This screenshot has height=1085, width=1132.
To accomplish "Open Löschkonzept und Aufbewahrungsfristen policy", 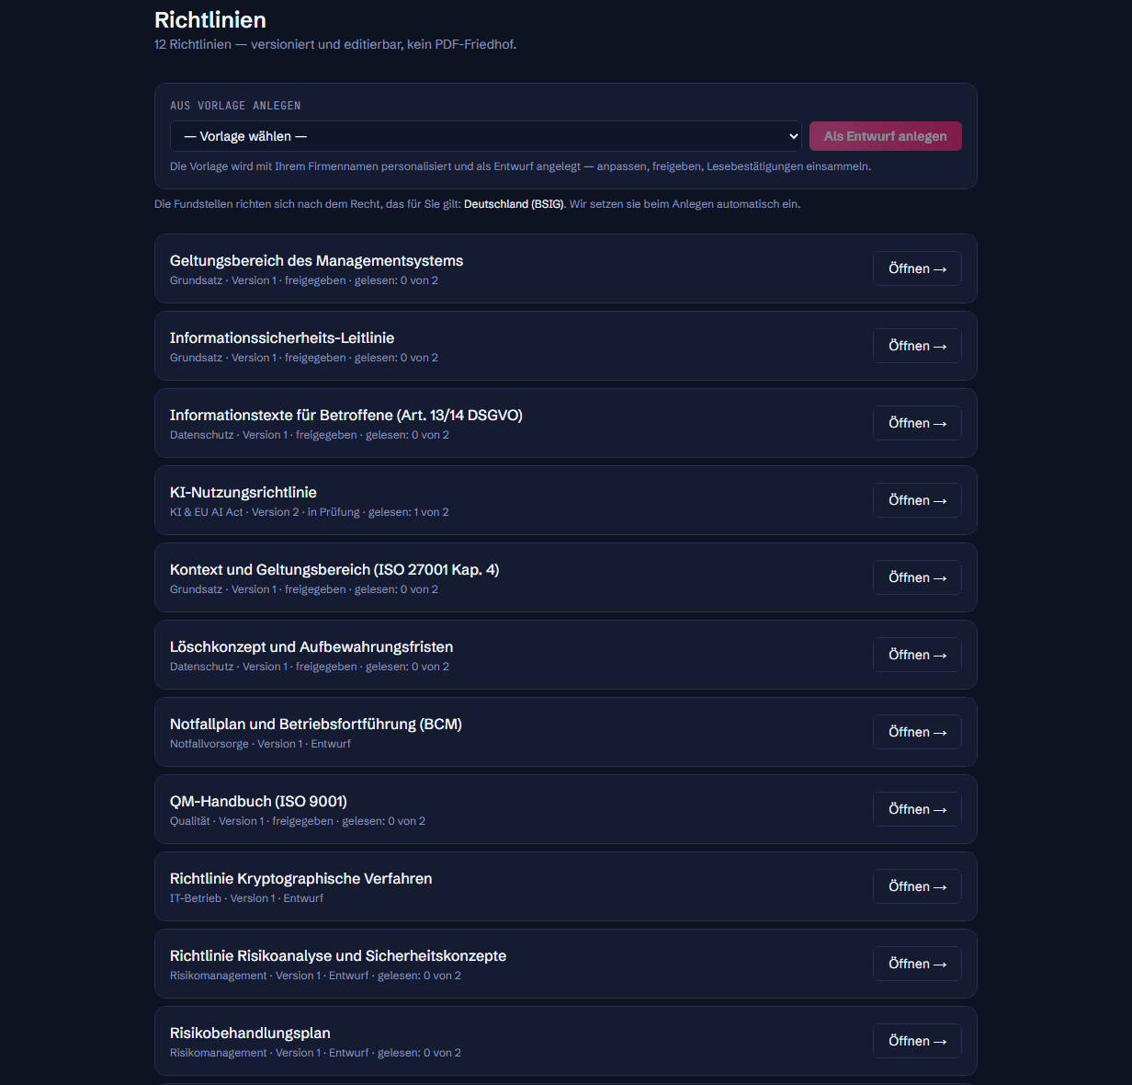I will click(x=917, y=655).
